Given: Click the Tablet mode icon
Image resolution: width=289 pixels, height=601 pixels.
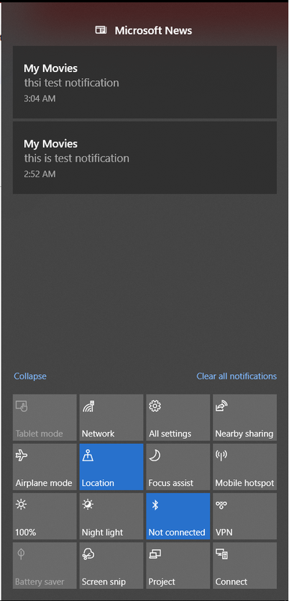Looking at the screenshot, I should coord(22,406).
